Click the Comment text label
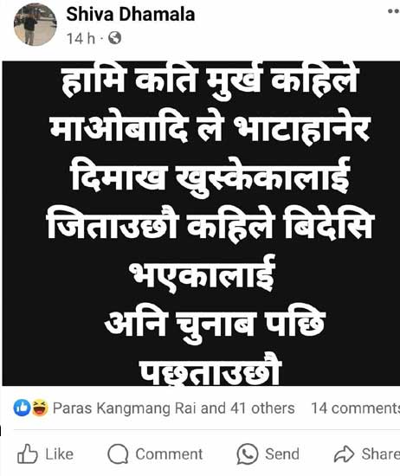This screenshot has height=476, width=400. pyautogui.click(x=169, y=454)
